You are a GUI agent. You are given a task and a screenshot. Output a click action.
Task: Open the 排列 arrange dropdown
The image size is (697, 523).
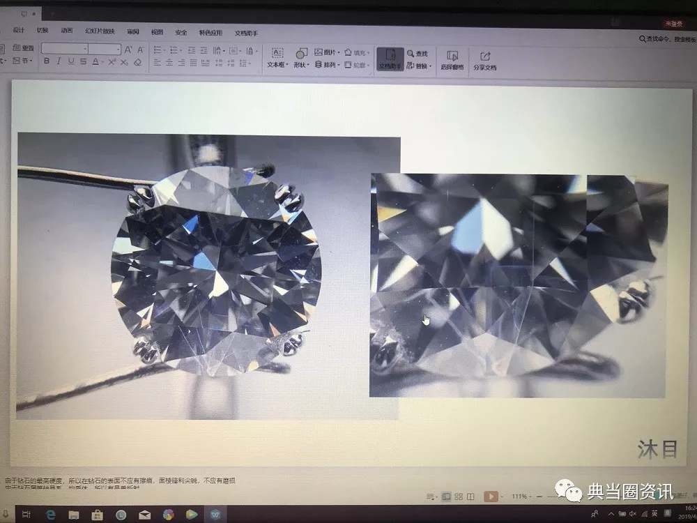pyautogui.click(x=327, y=65)
